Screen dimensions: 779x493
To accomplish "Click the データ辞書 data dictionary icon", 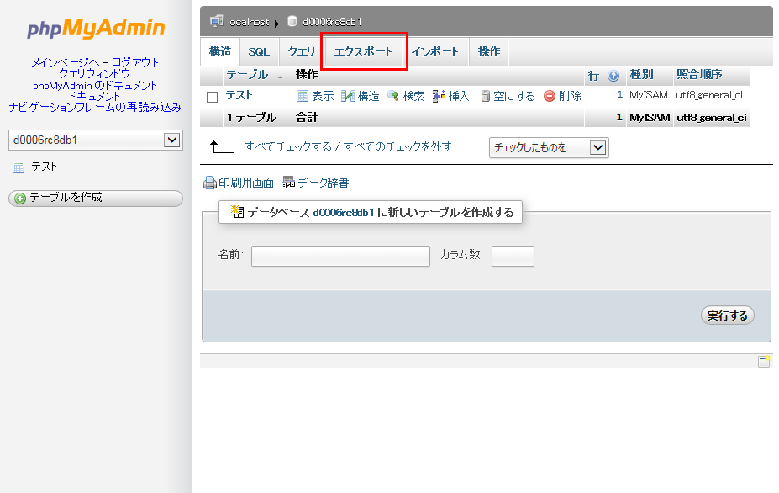I will click(288, 183).
